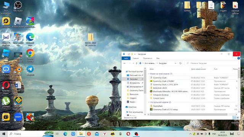The width and height of the screenshot is (244, 137).
Task: Click Explorer back navigation arrow
Action: [x=125, y=63]
